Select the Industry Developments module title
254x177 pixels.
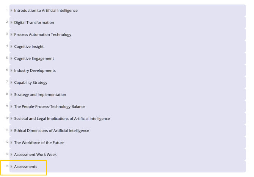(35, 70)
